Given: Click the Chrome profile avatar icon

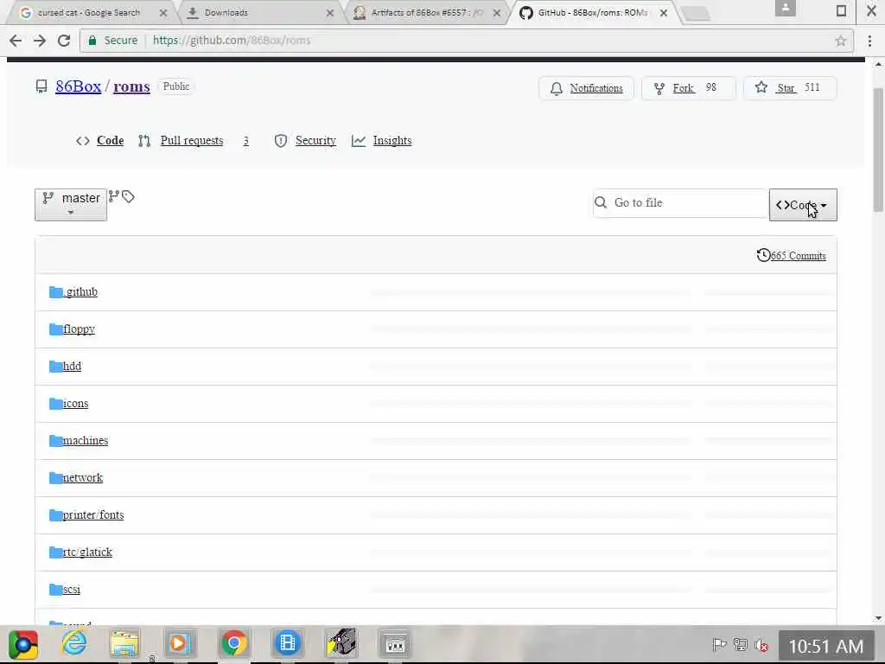Looking at the screenshot, I should click(x=785, y=8).
